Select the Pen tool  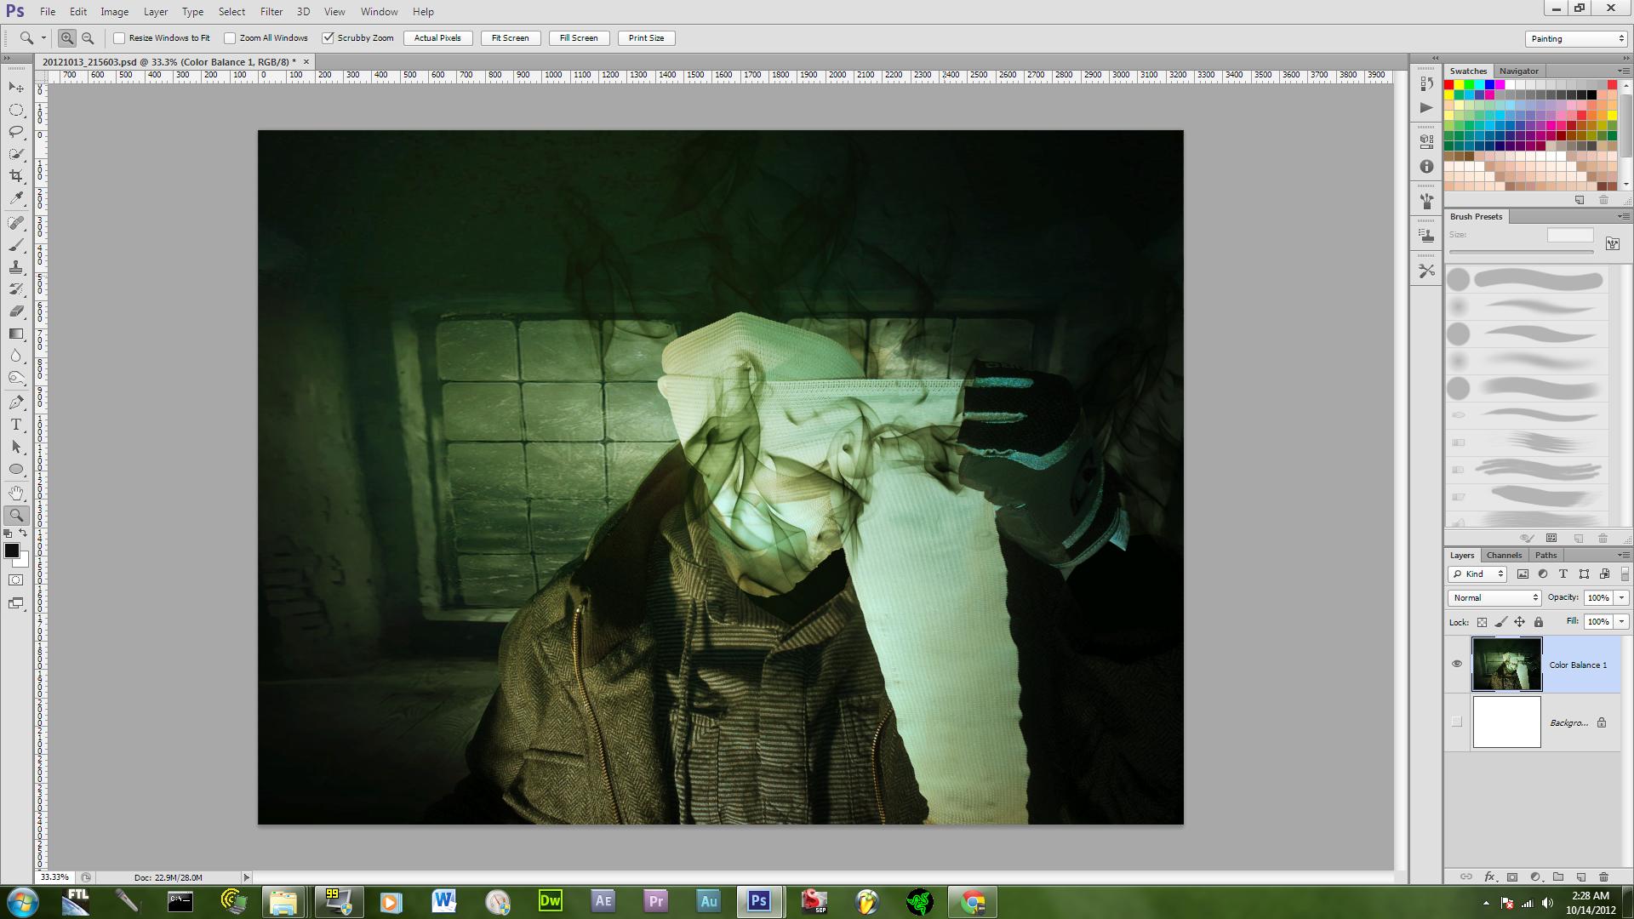[16, 402]
